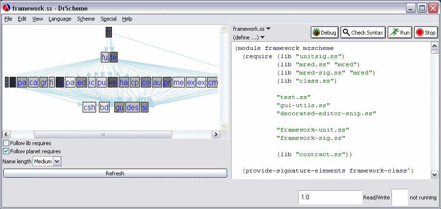Select the ke module node
441x209 pixels.
pyautogui.click(x=112, y=83)
